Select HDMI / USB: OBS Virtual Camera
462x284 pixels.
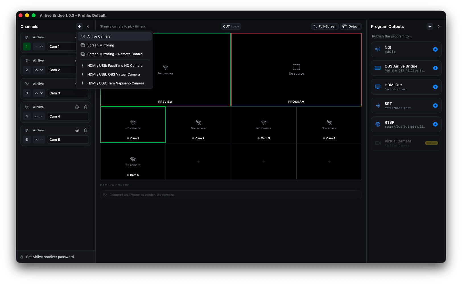click(115, 74)
